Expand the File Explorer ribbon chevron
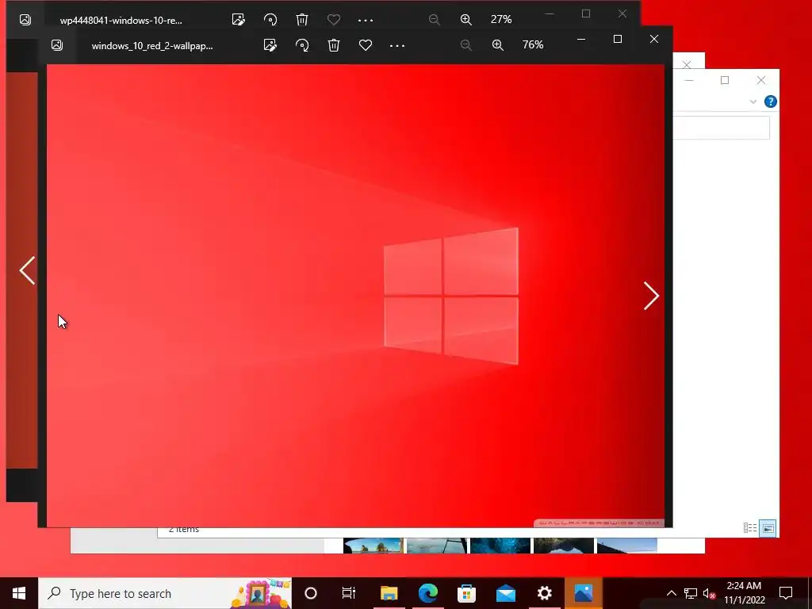The width and height of the screenshot is (812, 609). pos(753,101)
